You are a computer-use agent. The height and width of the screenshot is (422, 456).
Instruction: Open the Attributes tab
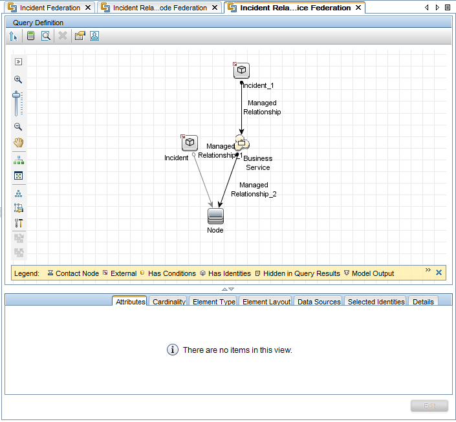click(x=130, y=302)
